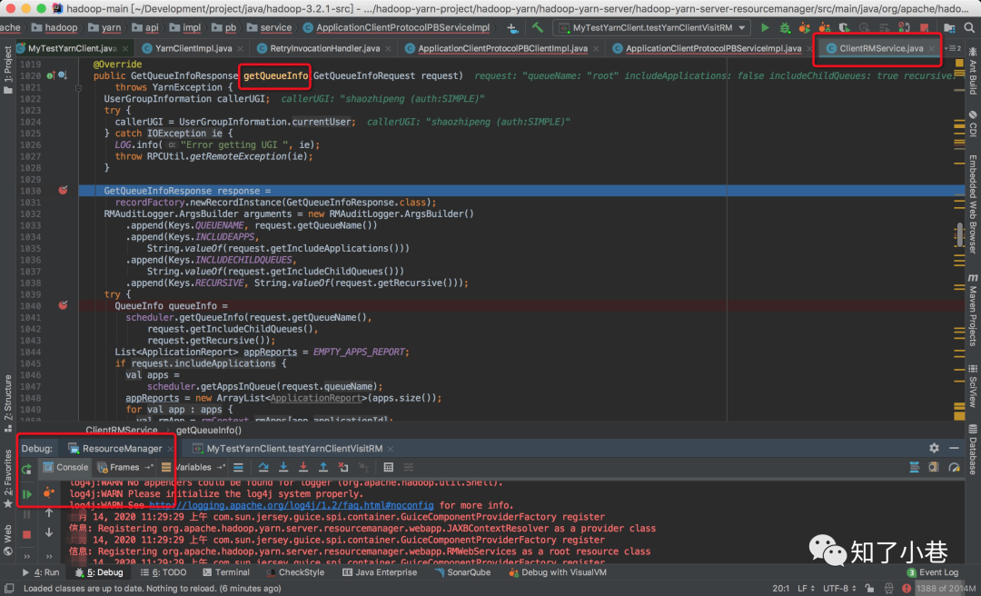981x596 pixels.
Task: Click Run with Coverage shield icon
Action: pyautogui.click(x=844, y=27)
